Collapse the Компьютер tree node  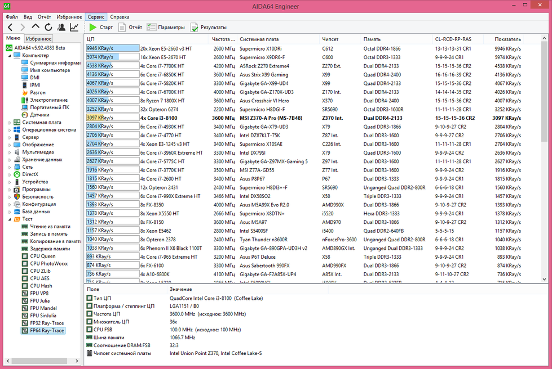coord(10,55)
